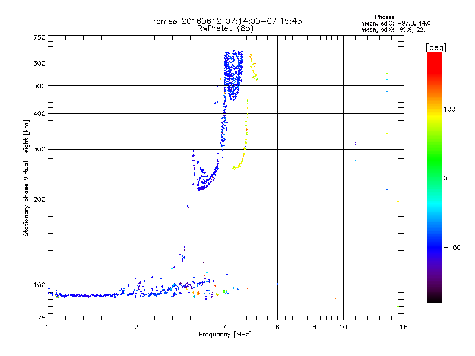Click the 750 tick on the height axis
The image size is (475, 356).
pyautogui.click(x=39, y=37)
